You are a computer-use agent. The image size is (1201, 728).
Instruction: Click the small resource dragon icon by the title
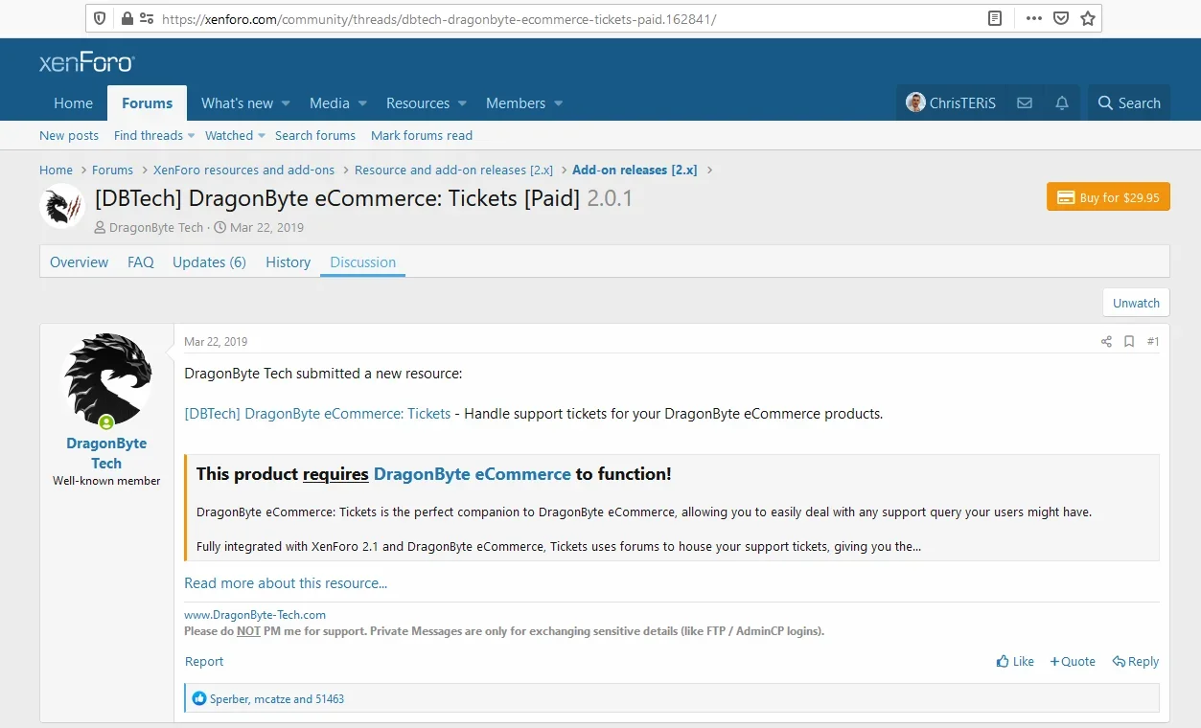coord(62,206)
